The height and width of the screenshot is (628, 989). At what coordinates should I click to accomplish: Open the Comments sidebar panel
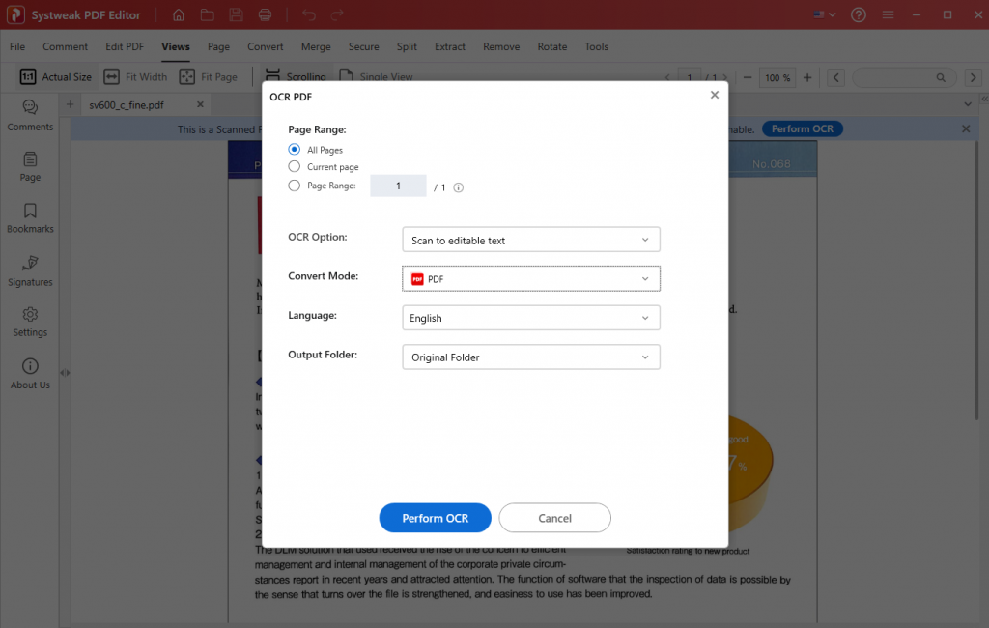(x=30, y=115)
